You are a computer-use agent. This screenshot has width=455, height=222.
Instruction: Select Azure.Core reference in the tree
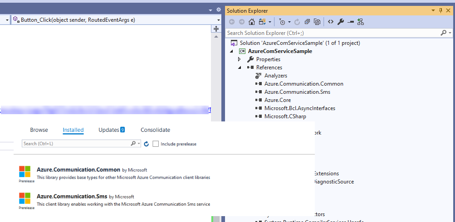pyautogui.click(x=278, y=100)
